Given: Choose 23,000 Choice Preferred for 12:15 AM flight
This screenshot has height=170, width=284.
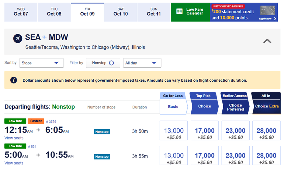Looking at the screenshot, I should pos(236,130).
